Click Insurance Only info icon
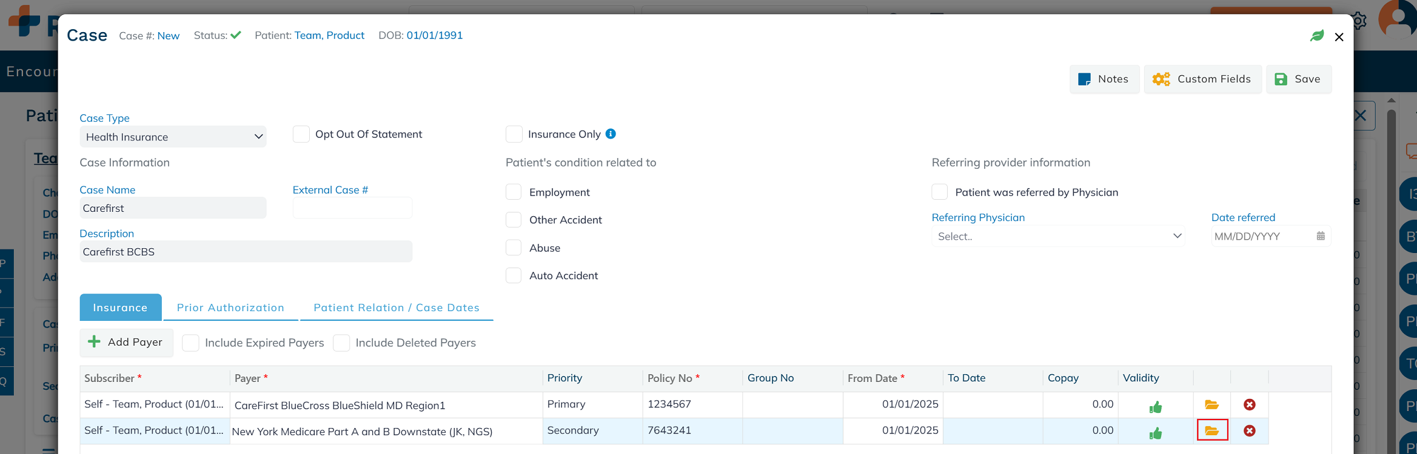The height and width of the screenshot is (454, 1417). (x=611, y=134)
